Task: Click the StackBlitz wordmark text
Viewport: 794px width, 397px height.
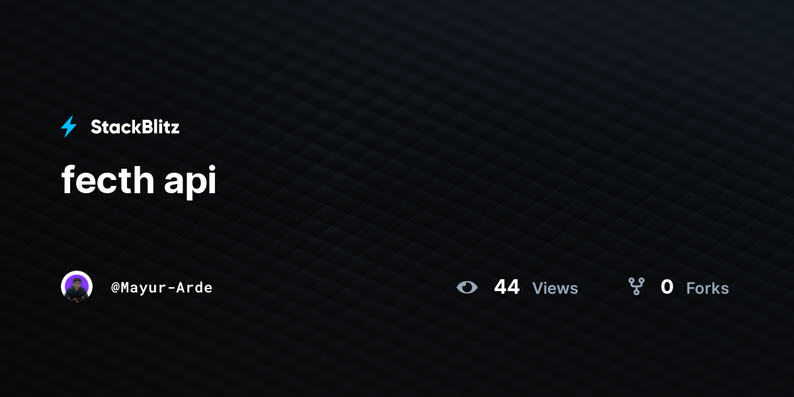Action: [x=135, y=127]
